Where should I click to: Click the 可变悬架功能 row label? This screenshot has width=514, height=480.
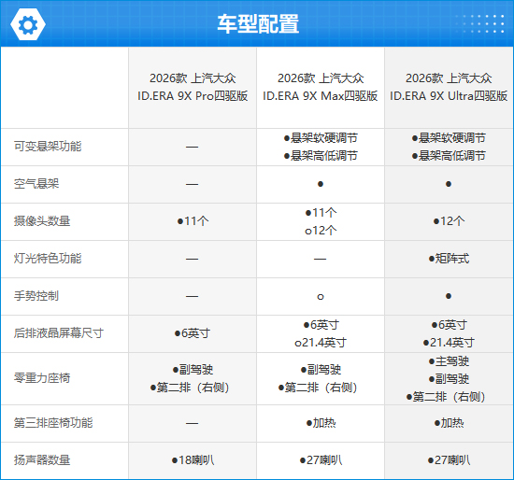tap(48, 146)
